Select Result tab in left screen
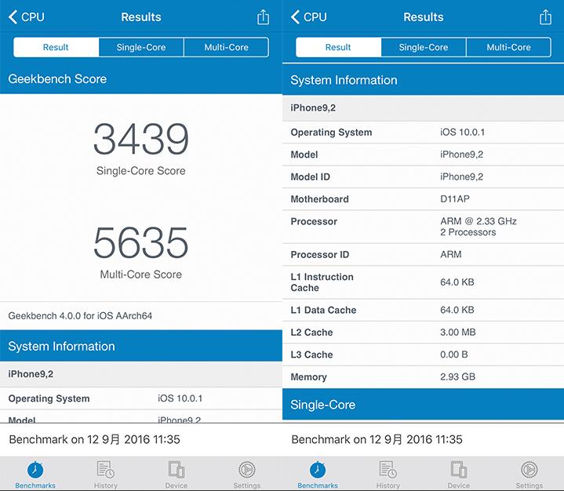This screenshot has width=564, height=491. 56,47
